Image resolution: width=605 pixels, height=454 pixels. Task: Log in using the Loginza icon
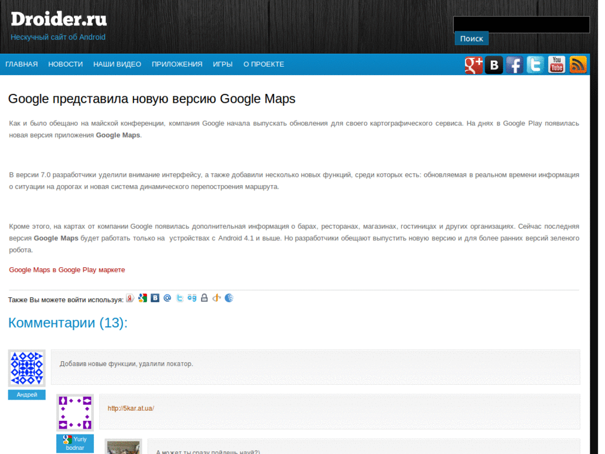(192, 298)
